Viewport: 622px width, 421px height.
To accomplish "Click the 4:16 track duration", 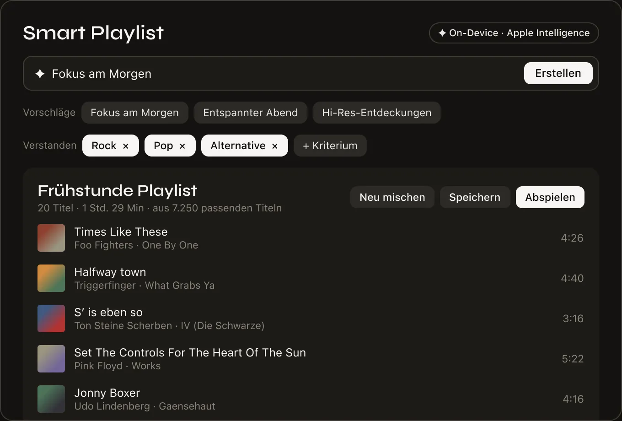I will (x=573, y=399).
